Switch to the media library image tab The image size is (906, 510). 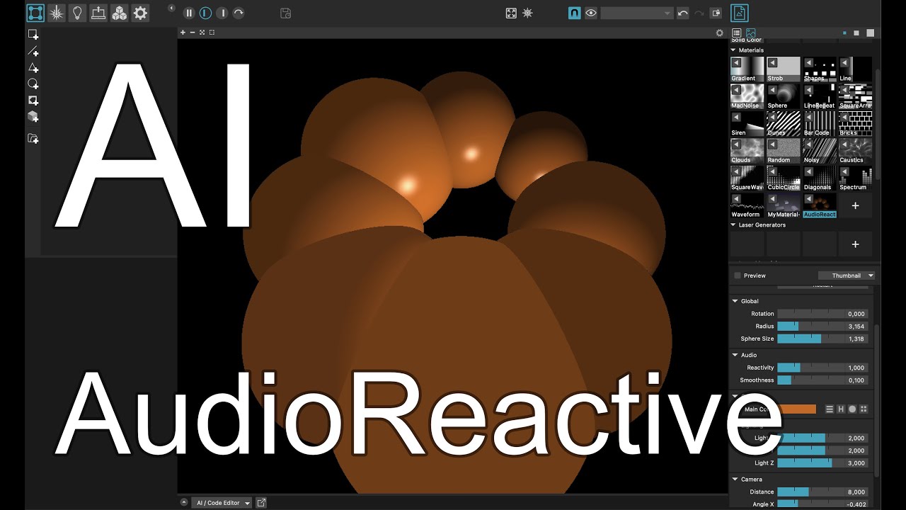tap(750, 33)
